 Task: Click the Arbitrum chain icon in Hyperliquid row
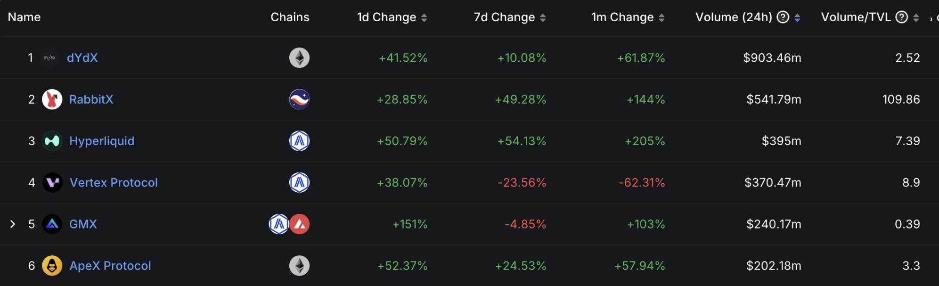299,141
